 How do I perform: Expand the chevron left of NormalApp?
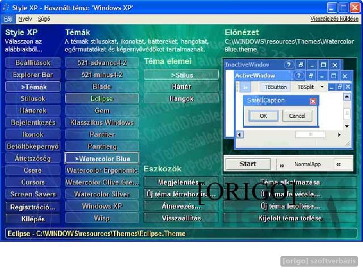[x=282, y=165]
